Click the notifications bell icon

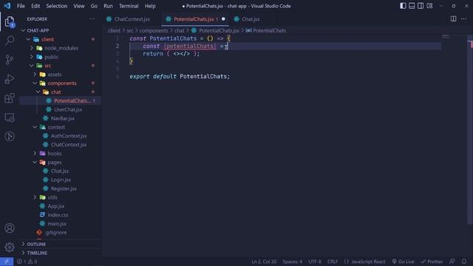[464, 262]
